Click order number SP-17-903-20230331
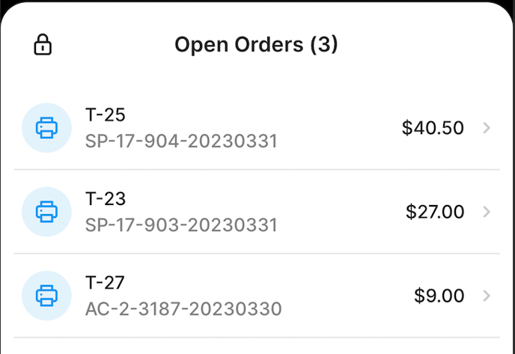Screen dimensions: 515x354 point(181,225)
